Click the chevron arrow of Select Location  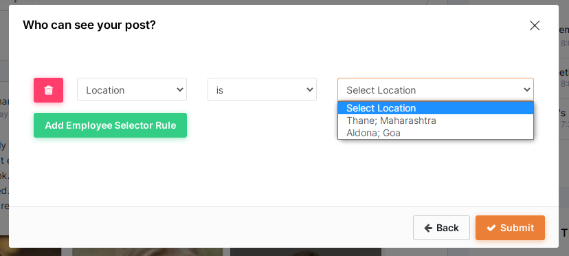pos(527,89)
